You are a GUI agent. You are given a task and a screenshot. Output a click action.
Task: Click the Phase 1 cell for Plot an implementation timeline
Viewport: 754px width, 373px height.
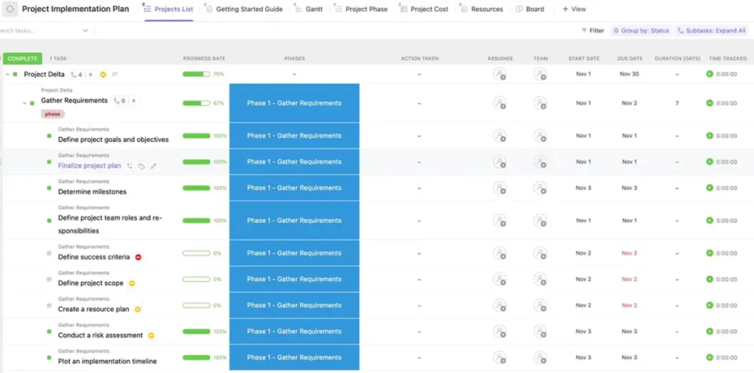tap(294, 358)
